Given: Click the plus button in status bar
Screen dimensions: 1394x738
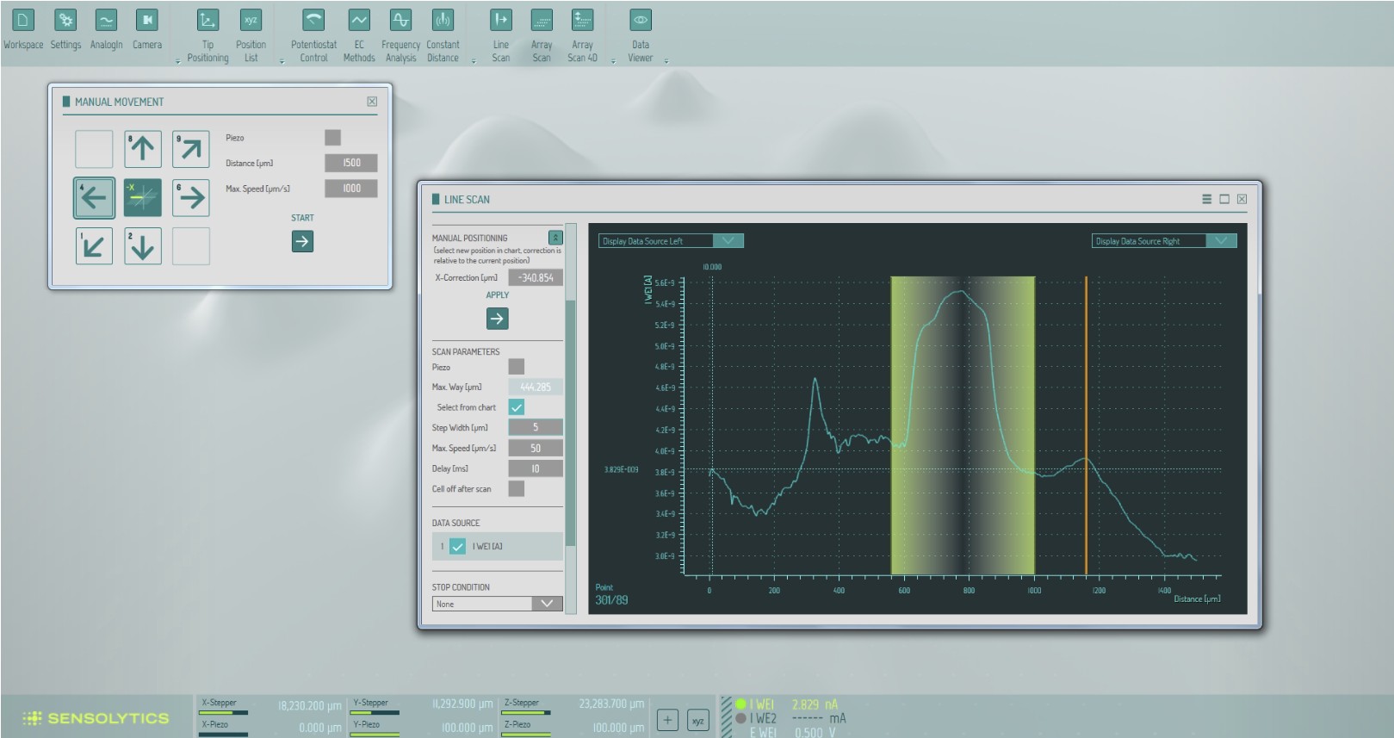Looking at the screenshot, I should [x=667, y=721].
